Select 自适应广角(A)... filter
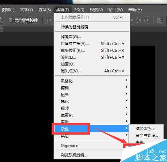The height and width of the screenshot is (162, 167). point(92,44)
